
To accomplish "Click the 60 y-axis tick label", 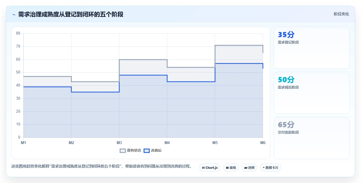I will [18, 60].
